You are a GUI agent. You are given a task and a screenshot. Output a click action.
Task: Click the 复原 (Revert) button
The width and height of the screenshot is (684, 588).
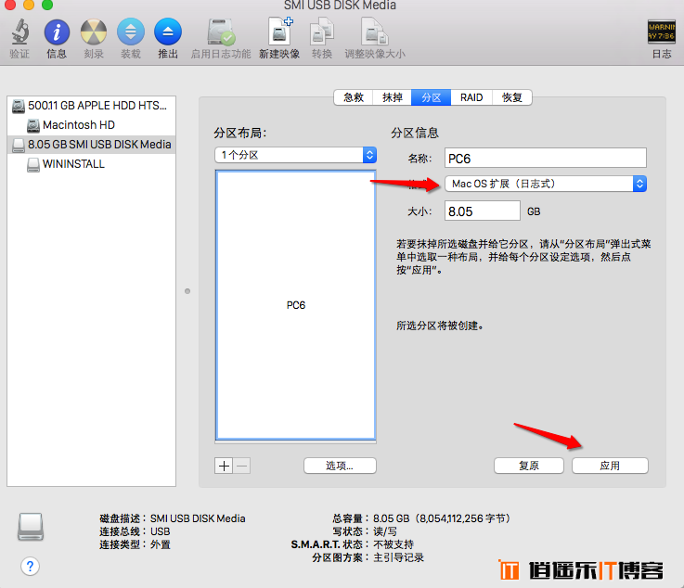pos(529,466)
